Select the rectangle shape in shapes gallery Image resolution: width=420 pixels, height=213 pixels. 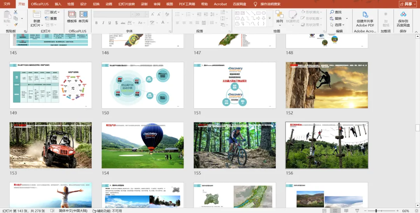pos(258,13)
